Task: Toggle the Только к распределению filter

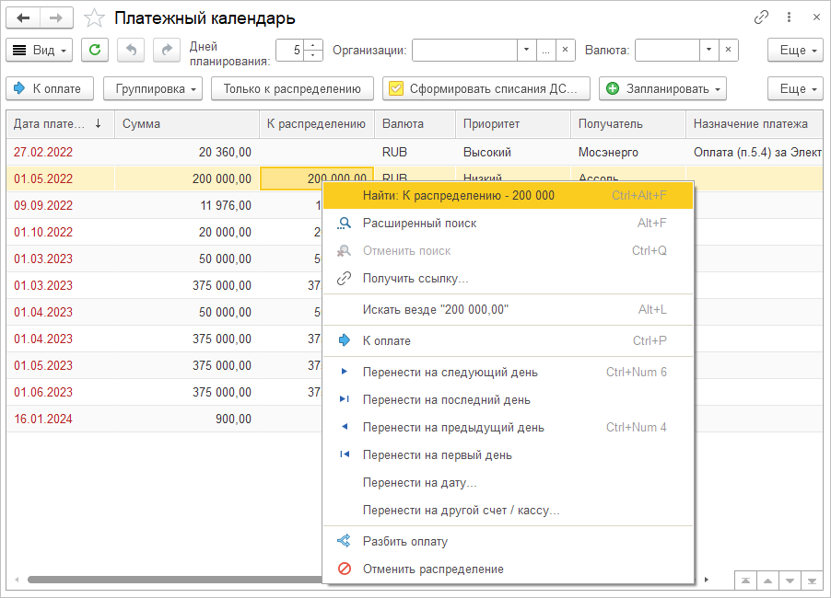Action: click(x=292, y=88)
